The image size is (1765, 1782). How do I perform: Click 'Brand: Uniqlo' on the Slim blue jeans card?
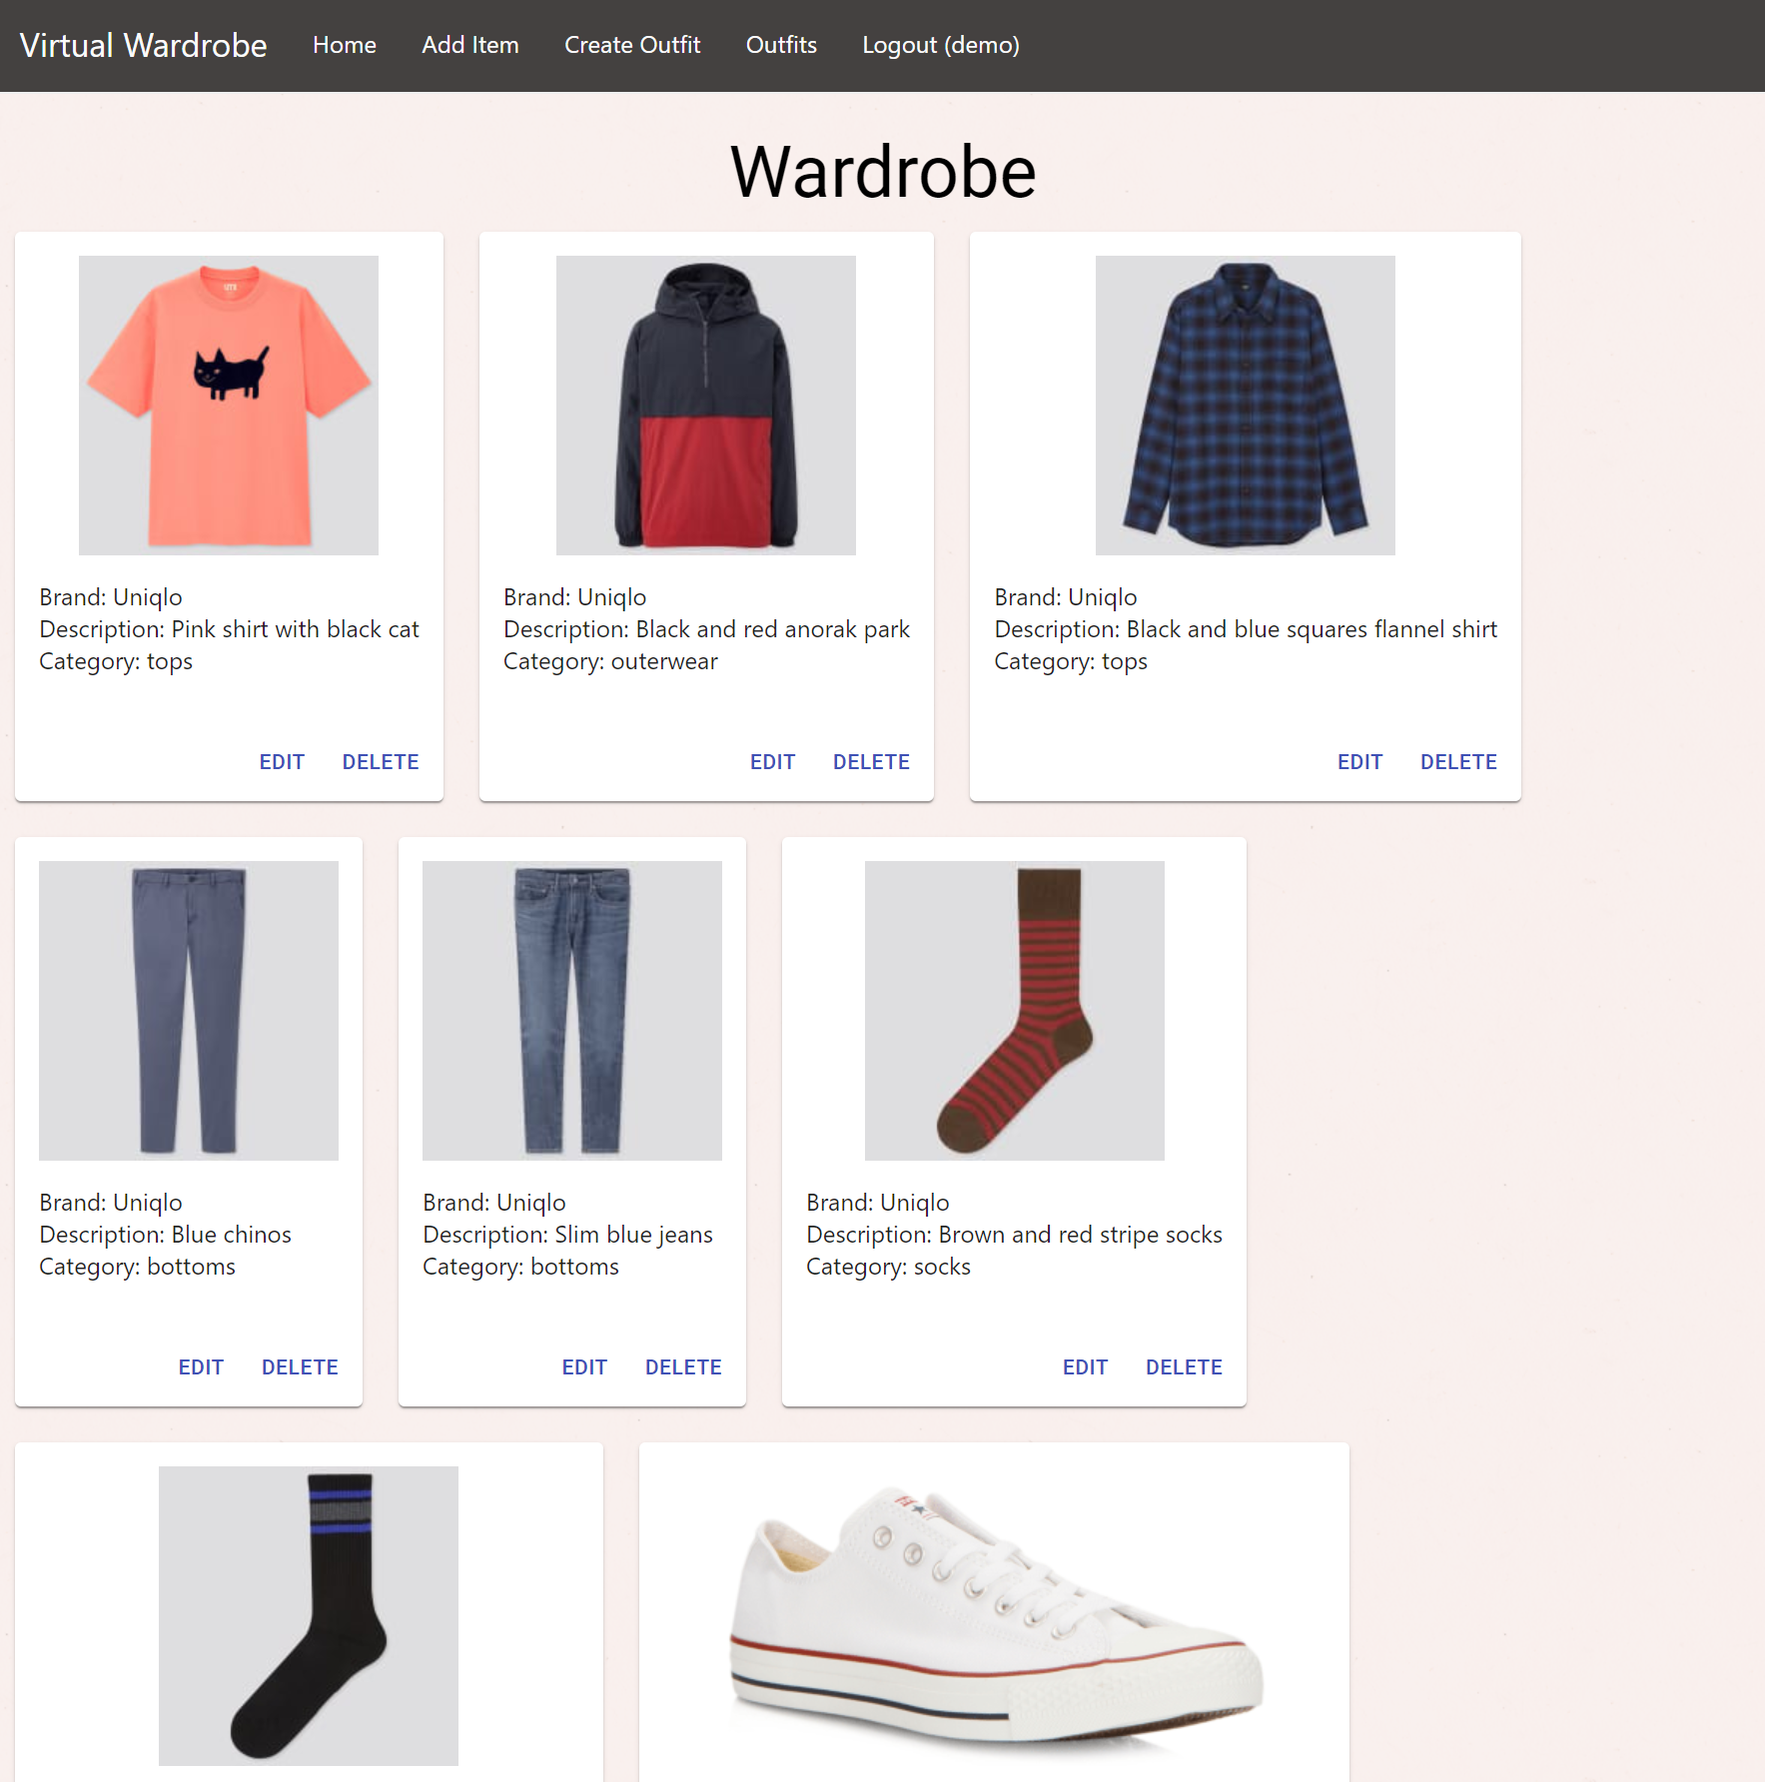click(x=494, y=1203)
